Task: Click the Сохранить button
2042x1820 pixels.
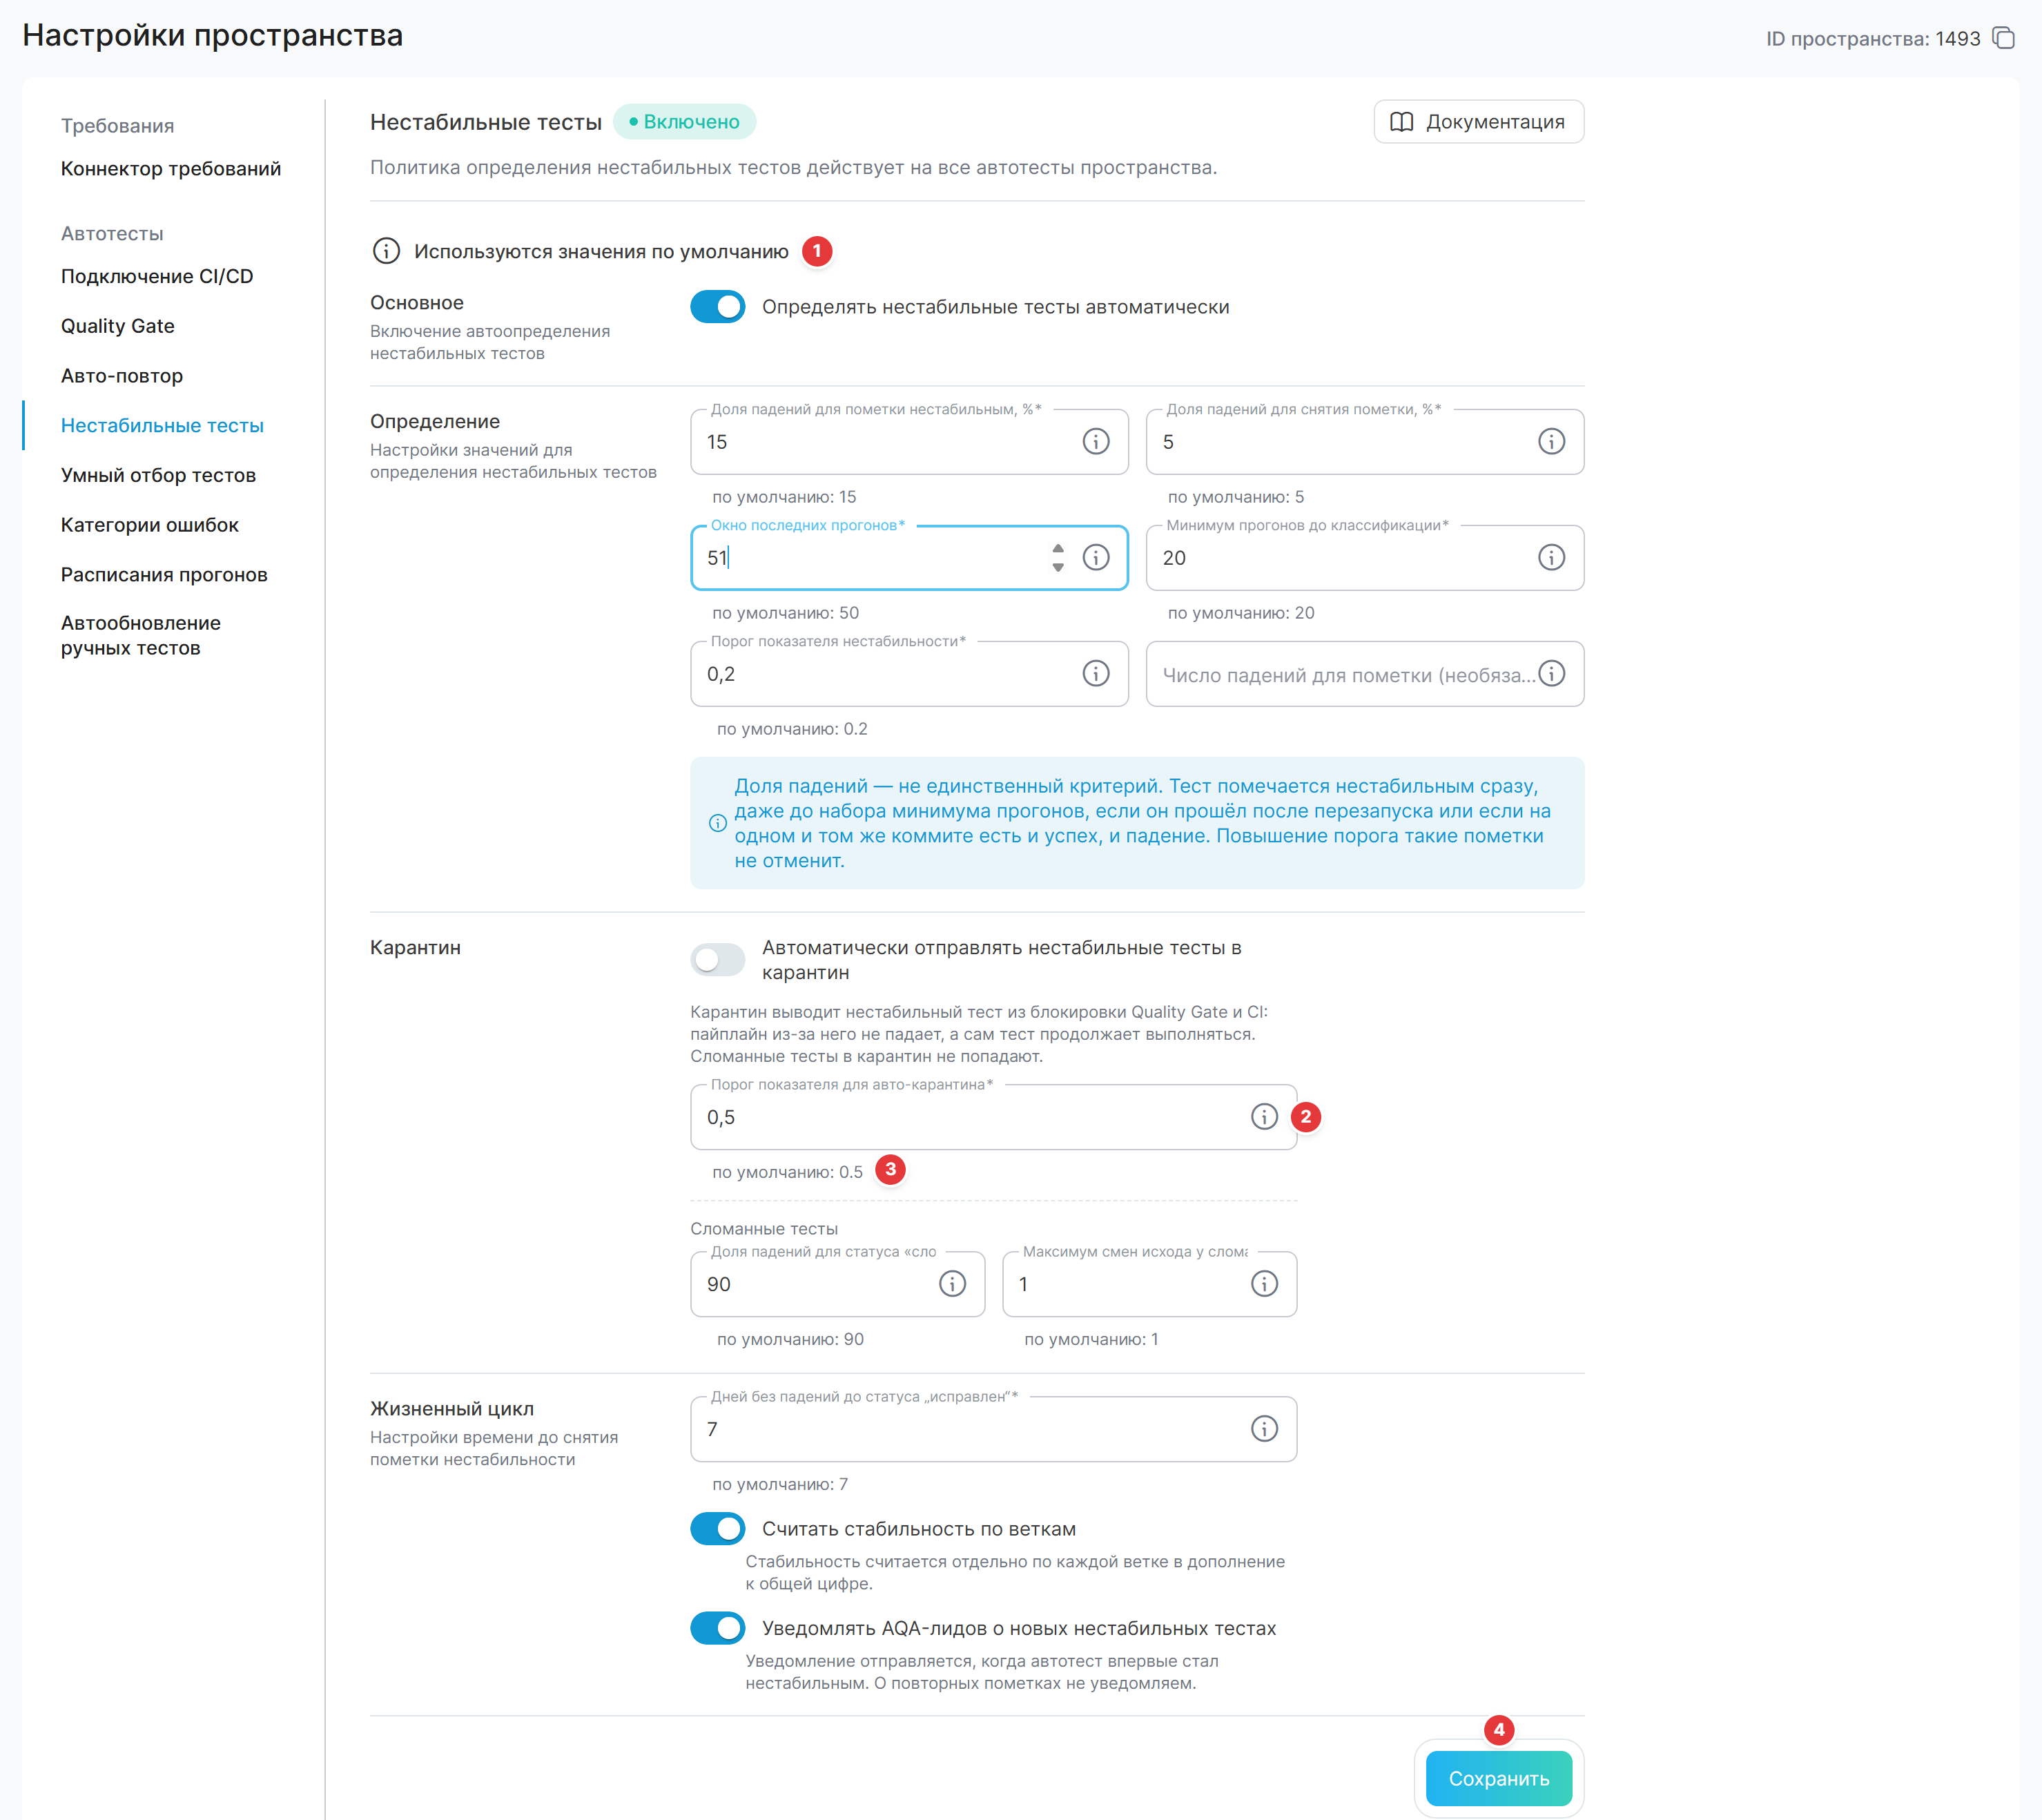Action: pos(1498,1778)
